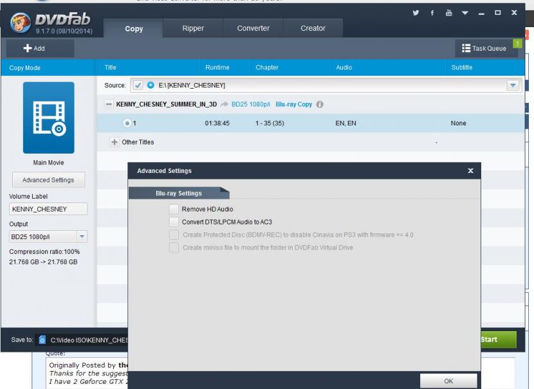Toggle Create Protected Disc (BDMV-REC) checkbox

click(x=174, y=235)
